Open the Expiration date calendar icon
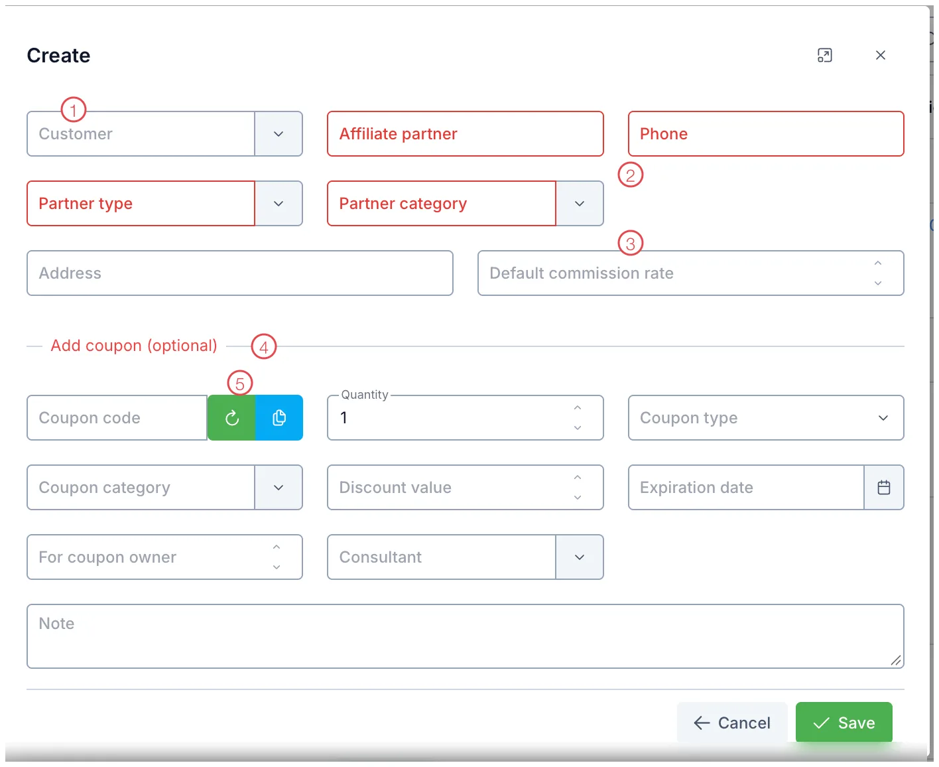The height and width of the screenshot is (767, 939). pyautogui.click(x=884, y=488)
